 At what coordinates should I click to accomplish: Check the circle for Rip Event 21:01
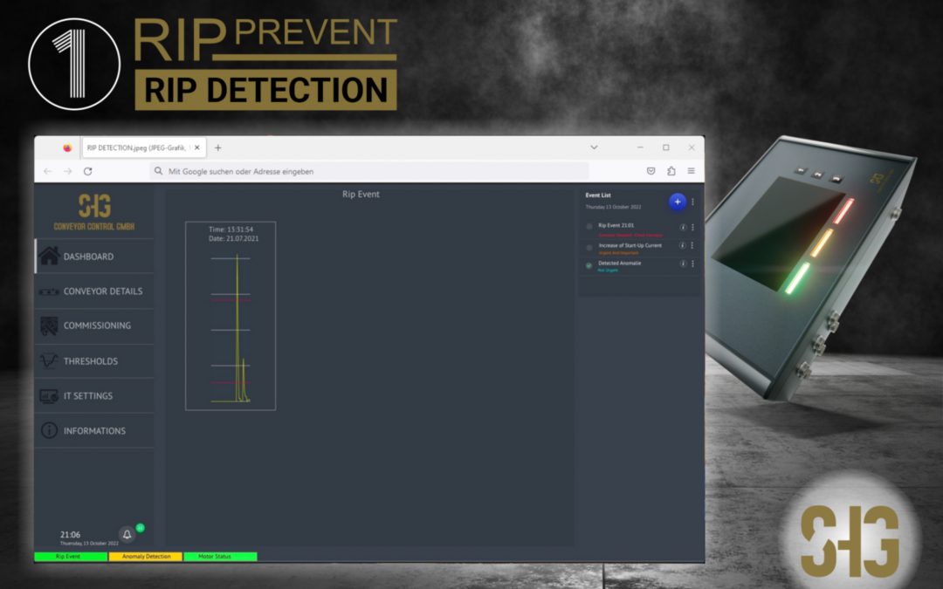pyautogui.click(x=589, y=227)
